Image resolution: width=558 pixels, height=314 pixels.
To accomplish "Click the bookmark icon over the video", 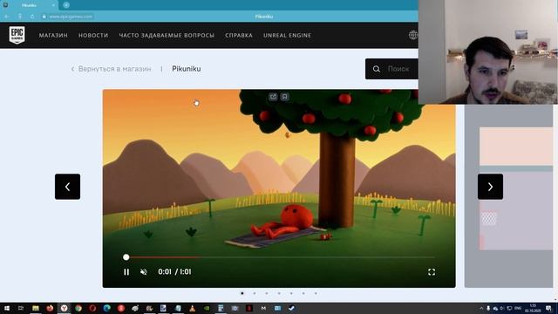I will [285, 97].
